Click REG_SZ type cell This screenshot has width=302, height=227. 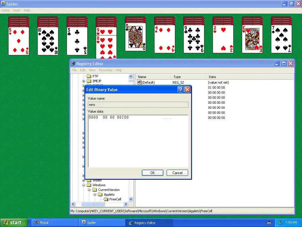[x=178, y=82]
